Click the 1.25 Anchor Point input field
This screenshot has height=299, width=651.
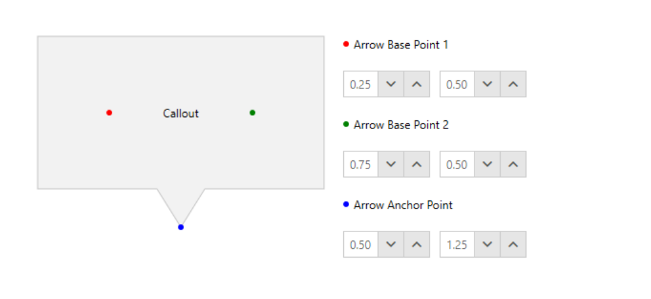click(x=457, y=244)
